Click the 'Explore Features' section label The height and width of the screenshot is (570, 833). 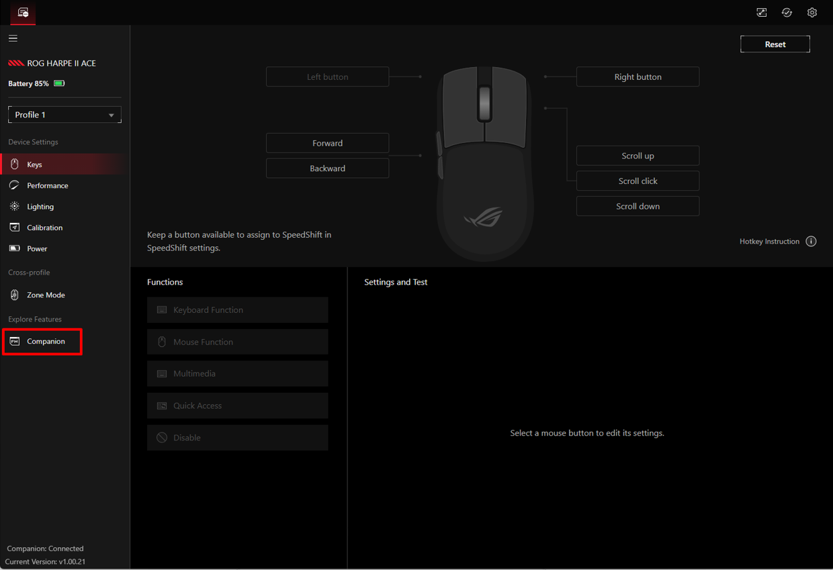pyautogui.click(x=35, y=320)
